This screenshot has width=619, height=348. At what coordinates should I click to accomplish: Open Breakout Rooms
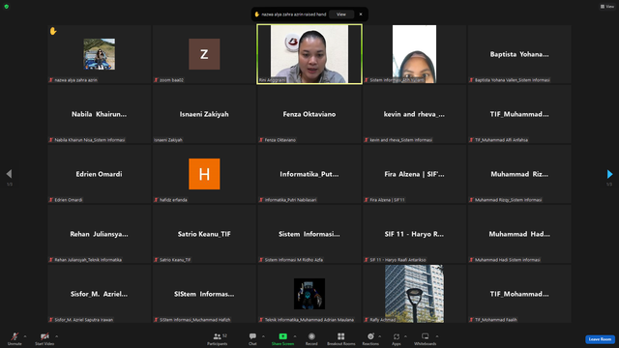[341, 338]
